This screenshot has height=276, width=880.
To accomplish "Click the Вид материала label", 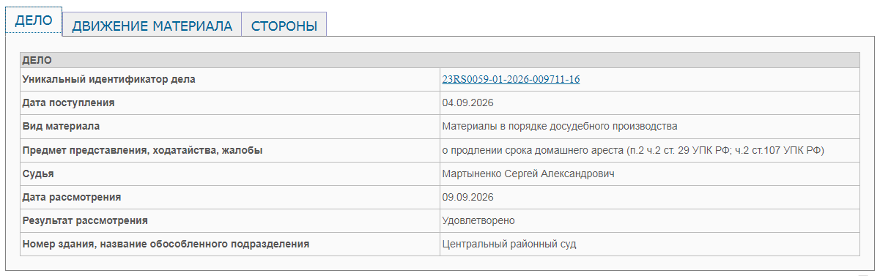I will pyautogui.click(x=61, y=126).
